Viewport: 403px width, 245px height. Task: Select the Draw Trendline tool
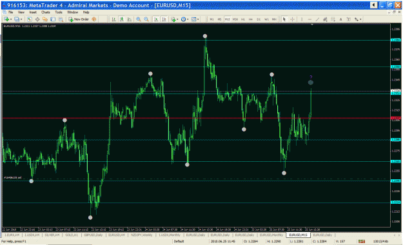pos(317,19)
